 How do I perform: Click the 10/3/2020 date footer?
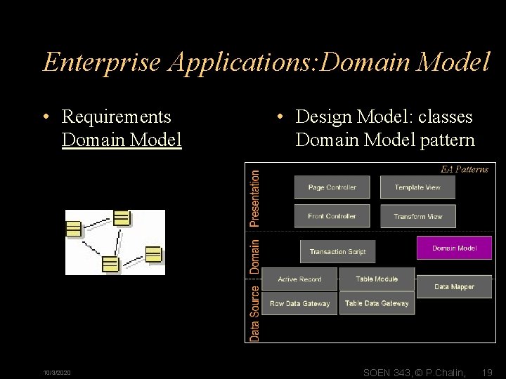[57, 373]
